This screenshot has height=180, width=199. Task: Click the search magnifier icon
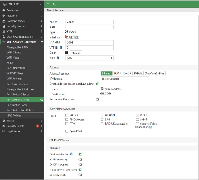click(x=54, y=4)
